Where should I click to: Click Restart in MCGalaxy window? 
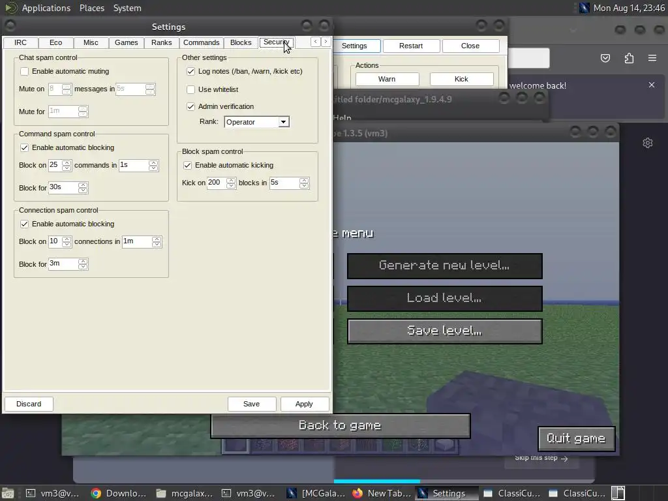[x=411, y=46]
